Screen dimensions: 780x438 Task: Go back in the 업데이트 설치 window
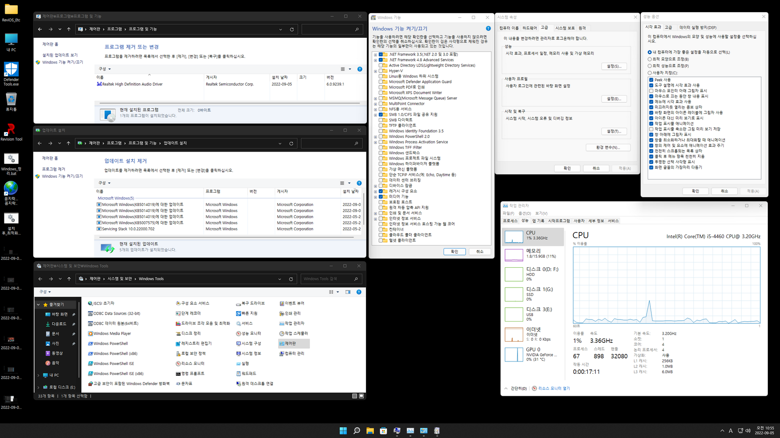(x=40, y=143)
